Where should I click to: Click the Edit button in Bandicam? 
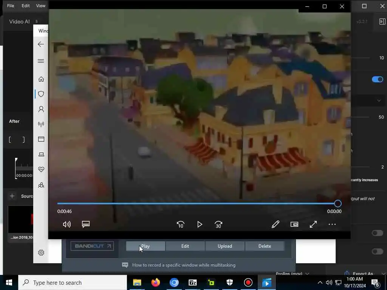point(185,246)
